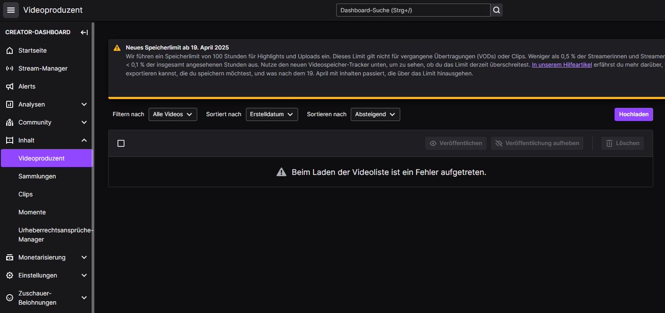This screenshot has height=313, width=665.
Task: Open the Alle Videos filter dropdown
Action: [173, 114]
